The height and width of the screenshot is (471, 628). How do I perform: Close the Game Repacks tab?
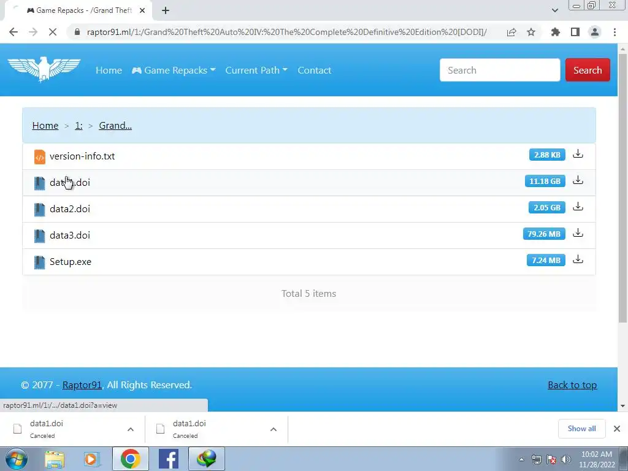(x=142, y=10)
